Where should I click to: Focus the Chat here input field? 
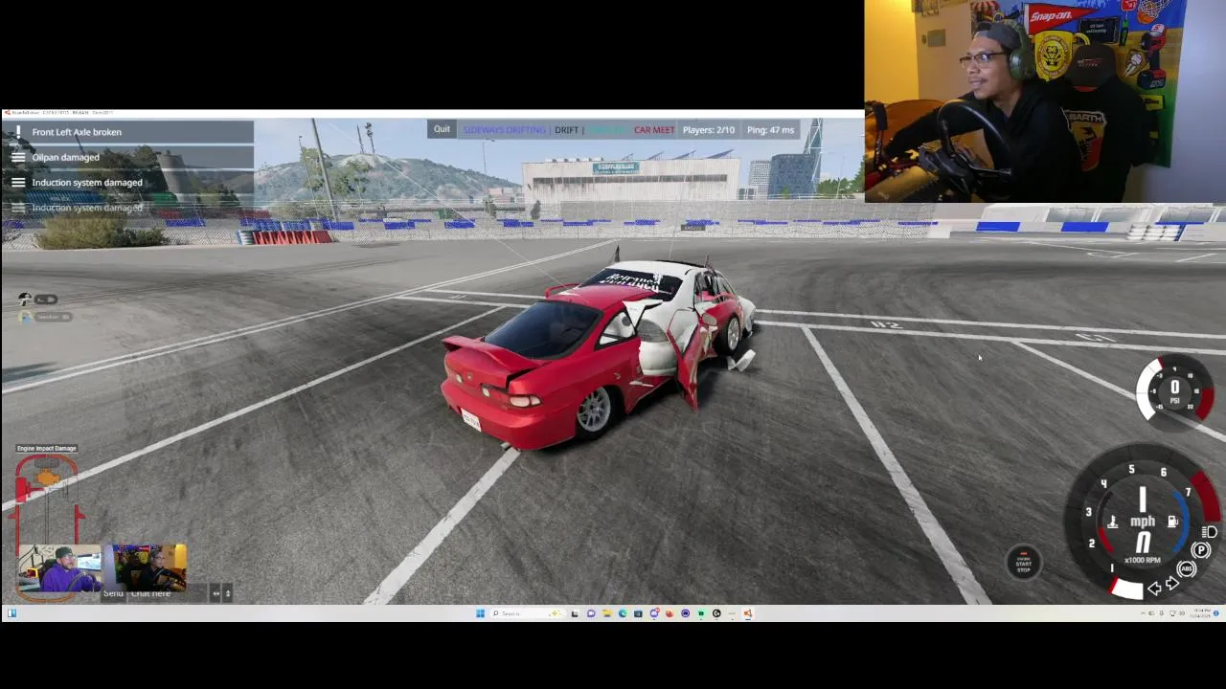click(168, 593)
